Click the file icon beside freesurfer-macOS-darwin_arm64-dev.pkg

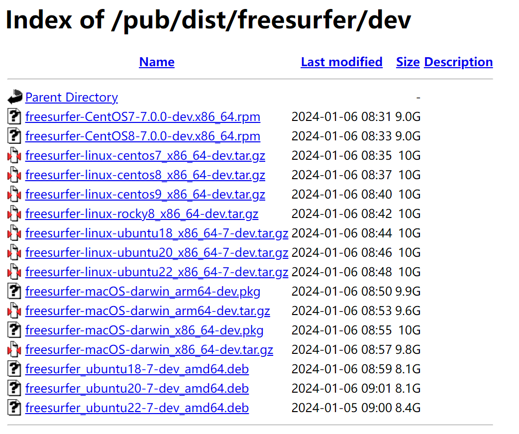click(14, 291)
